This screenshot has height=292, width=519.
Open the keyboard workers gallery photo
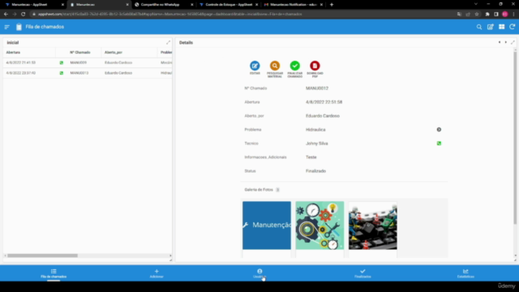[x=373, y=225]
